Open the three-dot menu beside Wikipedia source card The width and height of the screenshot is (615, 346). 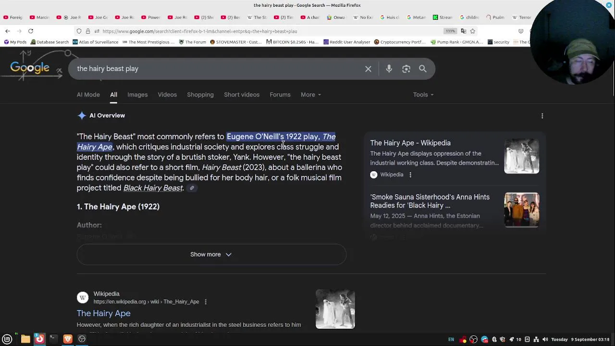point(410,175)
